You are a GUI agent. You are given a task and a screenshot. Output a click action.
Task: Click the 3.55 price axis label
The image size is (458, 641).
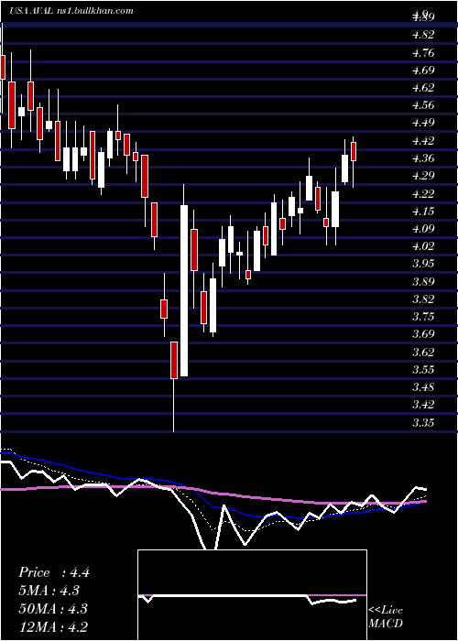(x=423, y=370)
